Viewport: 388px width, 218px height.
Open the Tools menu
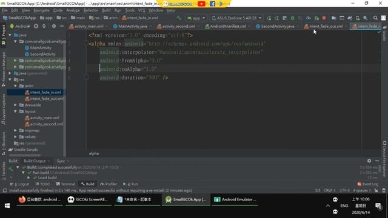coord(130,10)
